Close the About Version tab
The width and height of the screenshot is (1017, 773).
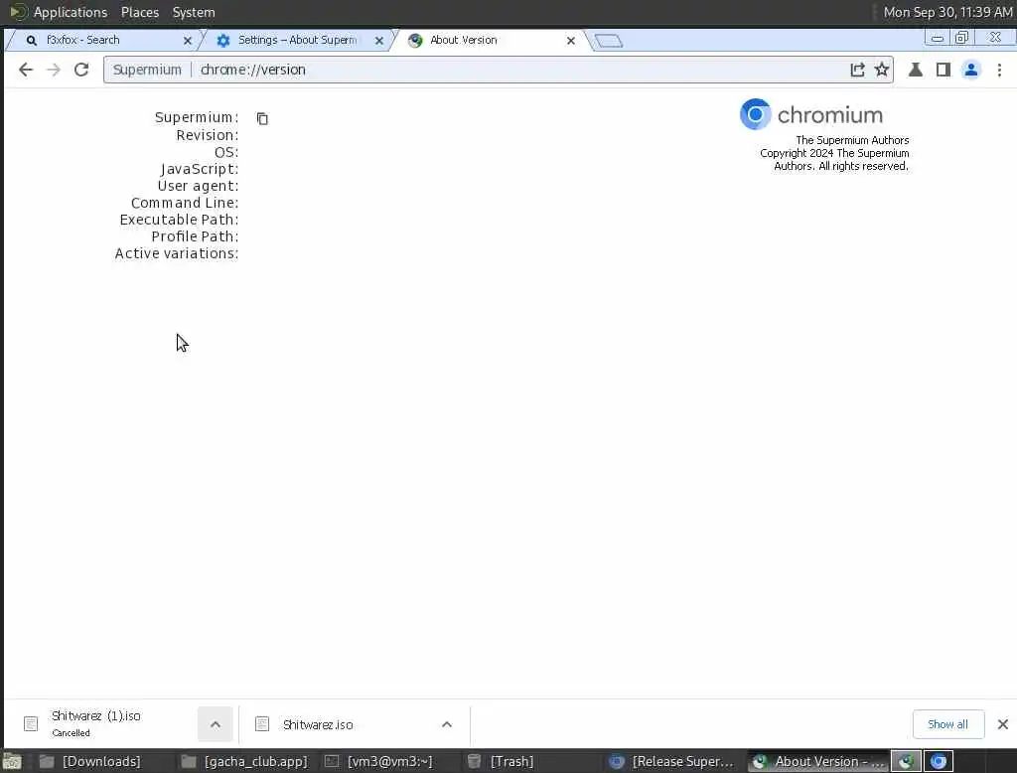(571, 41)
